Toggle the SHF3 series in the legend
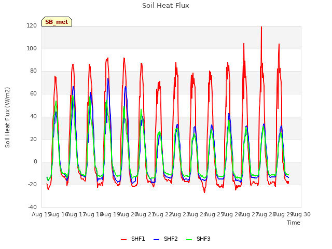The image size is (332, 249). tap(198, 239)
